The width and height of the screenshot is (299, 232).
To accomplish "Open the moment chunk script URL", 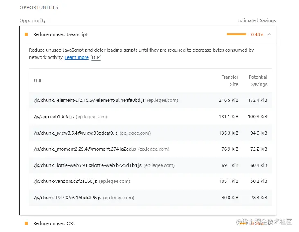I will pos(85,149).
